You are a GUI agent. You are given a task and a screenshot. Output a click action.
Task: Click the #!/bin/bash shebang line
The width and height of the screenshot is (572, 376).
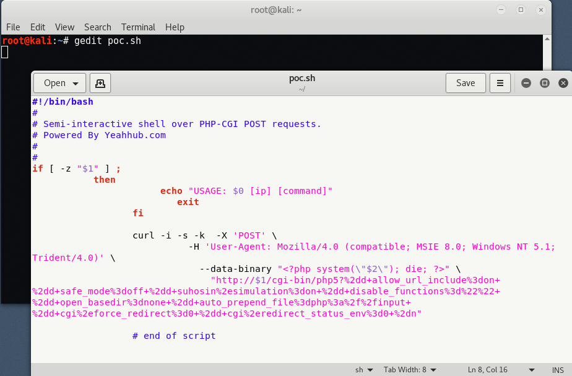coord(63,102)
